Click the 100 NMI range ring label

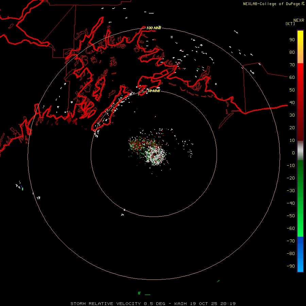coord(154,28)
